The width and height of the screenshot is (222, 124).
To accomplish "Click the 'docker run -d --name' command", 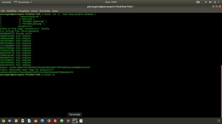I will pyautogui.click(x=70, y=14).
